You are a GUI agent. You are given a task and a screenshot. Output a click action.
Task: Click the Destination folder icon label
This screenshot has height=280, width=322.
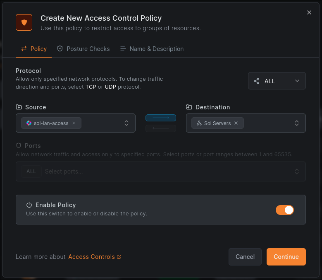coord(189,107)
